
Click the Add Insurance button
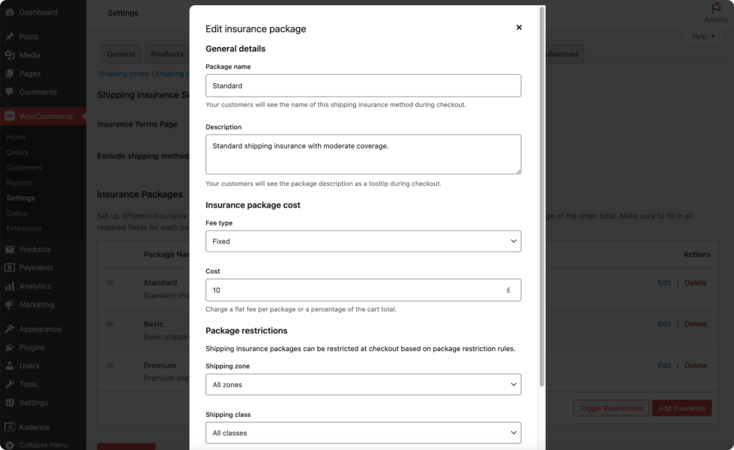pos(682,408)
